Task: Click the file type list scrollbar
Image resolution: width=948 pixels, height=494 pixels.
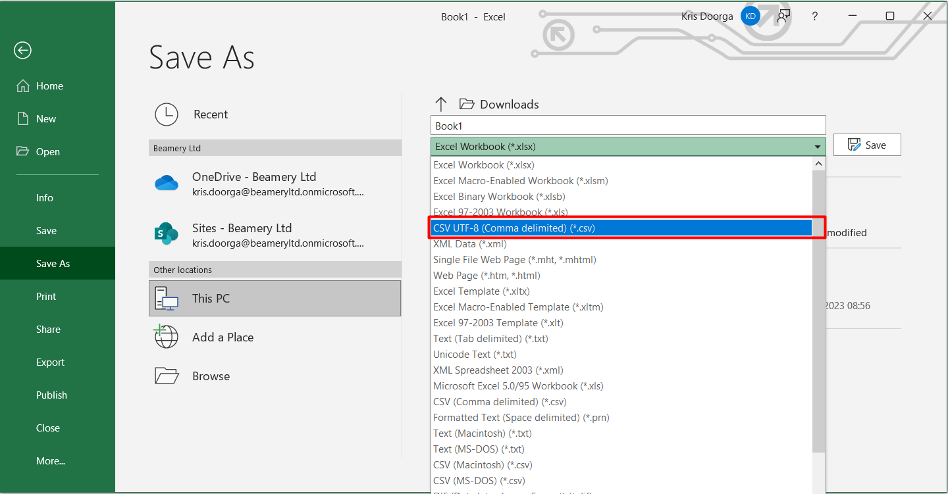Action: click(819, 311)
